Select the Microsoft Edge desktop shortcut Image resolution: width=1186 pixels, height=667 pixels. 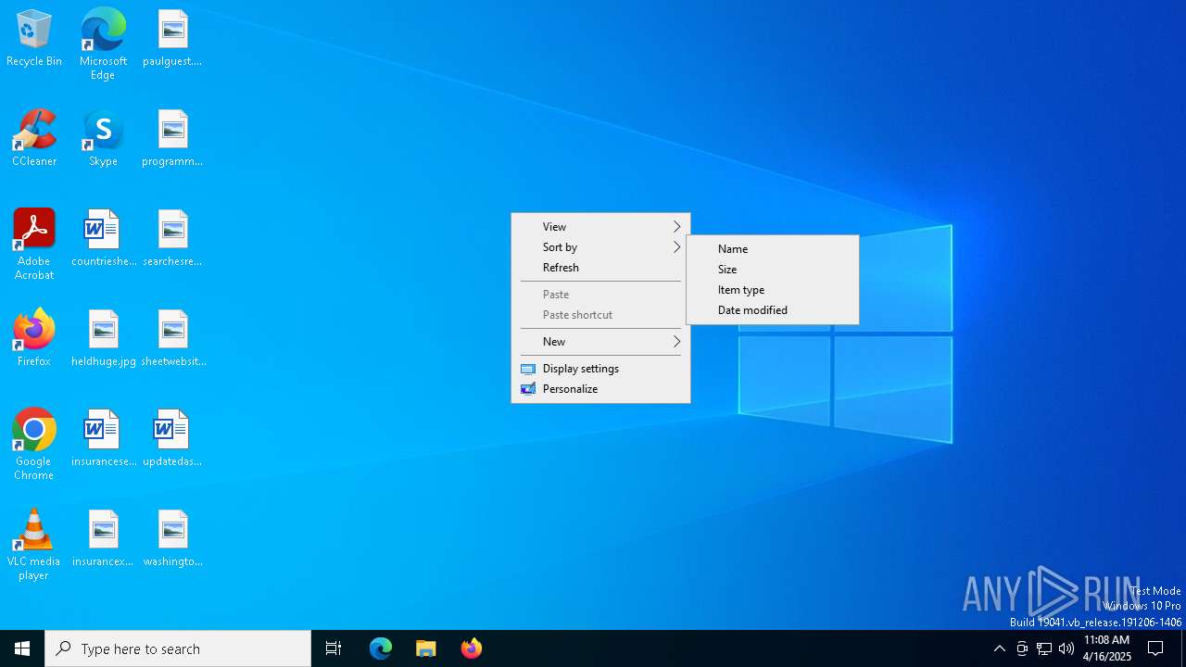[103, 44]
